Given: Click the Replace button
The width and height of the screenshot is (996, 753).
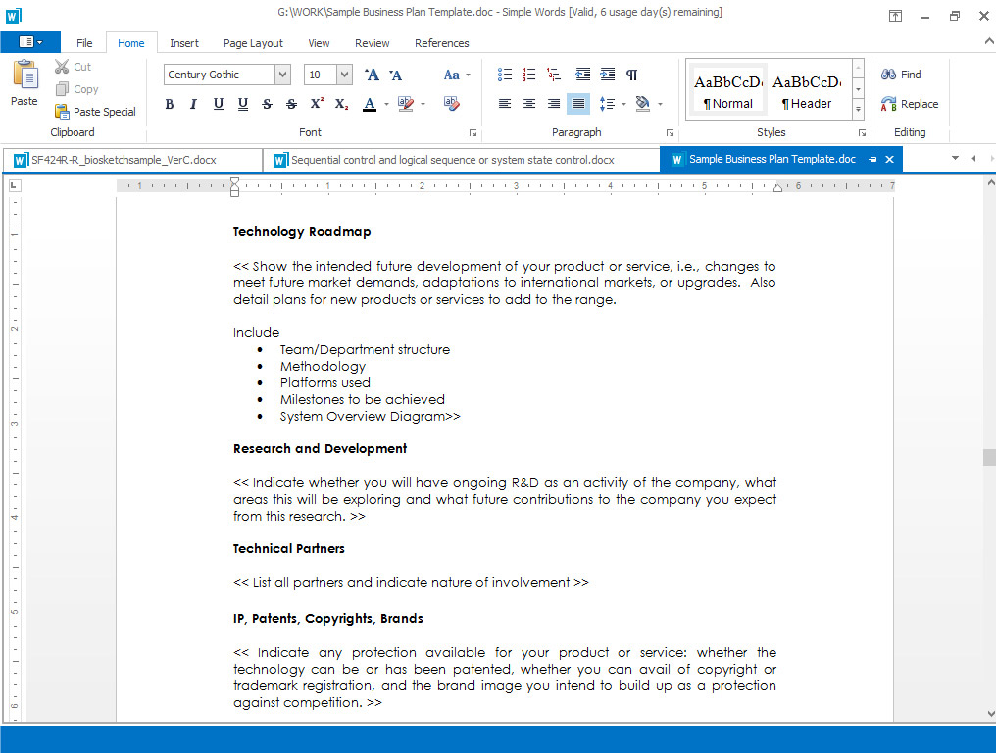Looking at the screenshot, I should click(909, 104).
